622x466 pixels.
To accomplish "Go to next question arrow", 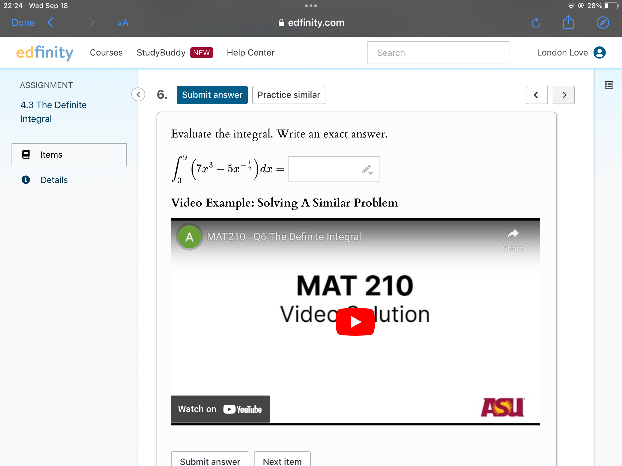I will coord(564,95).
